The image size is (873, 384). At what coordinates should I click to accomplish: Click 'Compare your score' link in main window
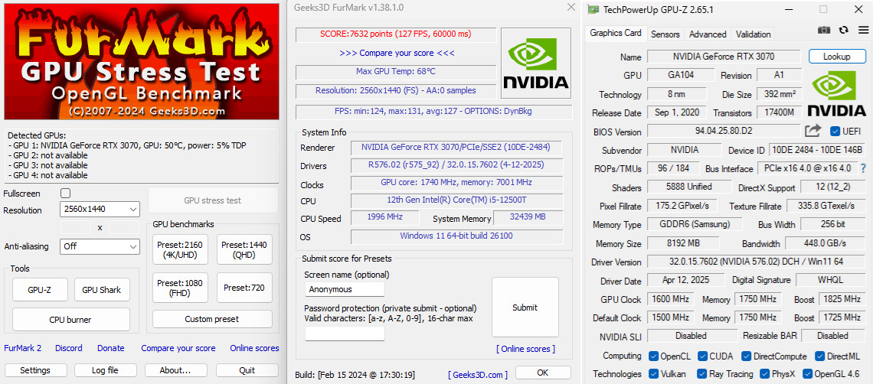178,348
